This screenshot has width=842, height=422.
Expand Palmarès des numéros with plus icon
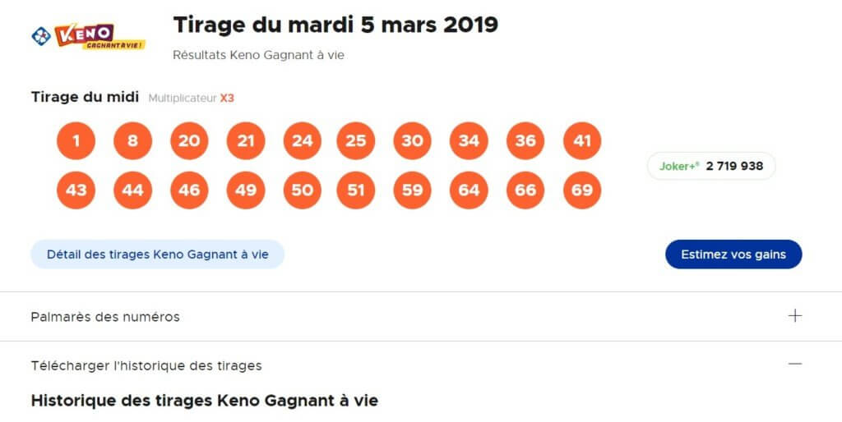coord(795,316)
